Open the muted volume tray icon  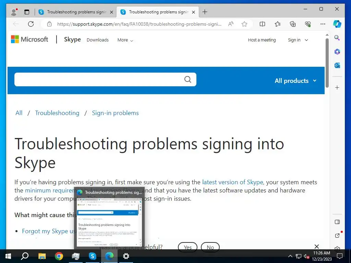click(x=306, y=256)
